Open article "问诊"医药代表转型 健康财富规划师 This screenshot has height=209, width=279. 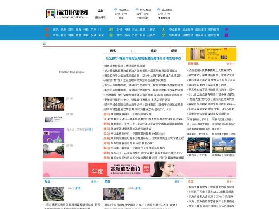coord(72,205)
